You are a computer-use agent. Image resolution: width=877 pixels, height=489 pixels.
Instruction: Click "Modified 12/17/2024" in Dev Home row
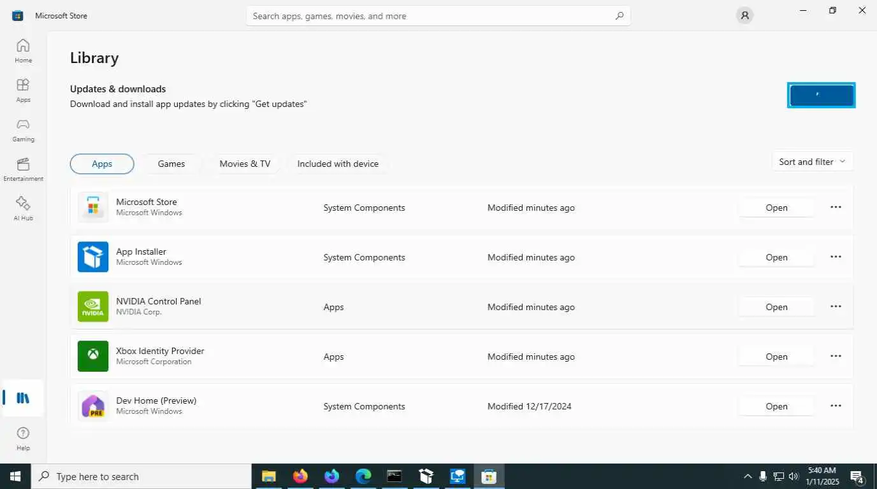[x=530, y=406]
